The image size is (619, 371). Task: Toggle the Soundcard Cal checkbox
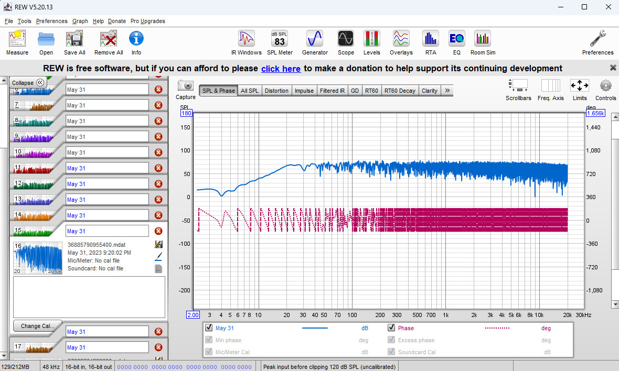tap(391, 352)
